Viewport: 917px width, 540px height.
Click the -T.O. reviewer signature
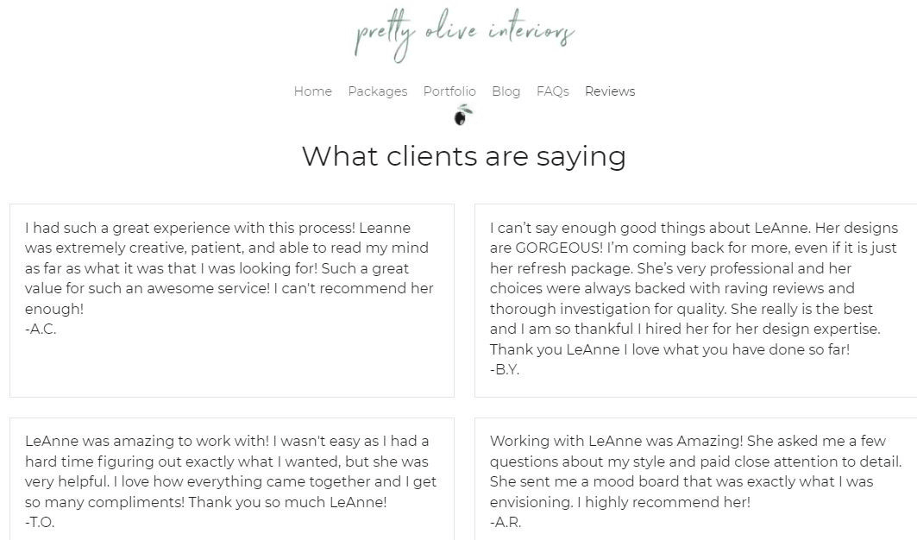click(x=40, y=522)
